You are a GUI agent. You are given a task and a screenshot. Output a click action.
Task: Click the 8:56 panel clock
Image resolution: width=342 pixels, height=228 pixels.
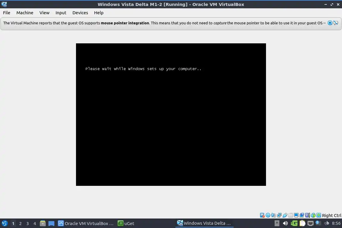pyautogui.click(x=336, y=223)
